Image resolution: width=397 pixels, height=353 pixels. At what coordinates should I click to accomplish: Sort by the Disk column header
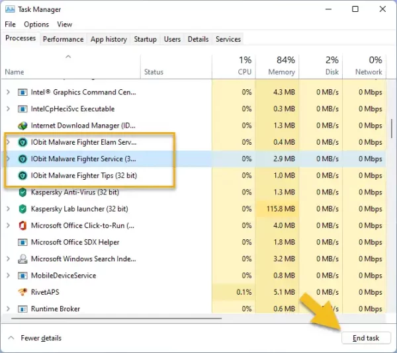click(x=321, y=66)
